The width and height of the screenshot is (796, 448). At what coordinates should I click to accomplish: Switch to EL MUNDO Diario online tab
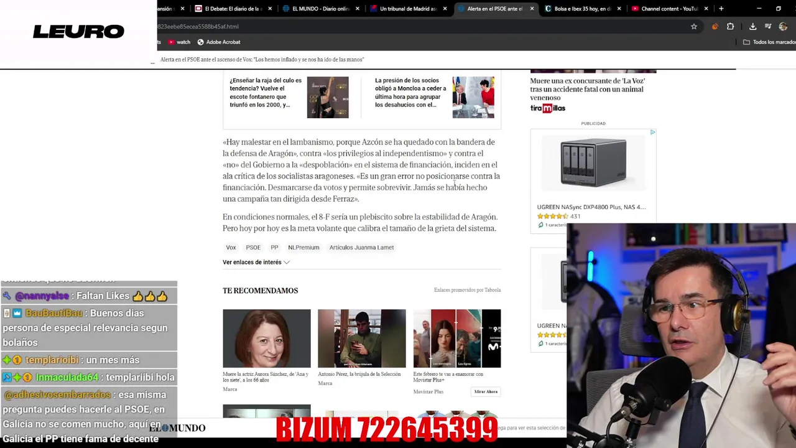pyautogui.click(x=320, y=9)
